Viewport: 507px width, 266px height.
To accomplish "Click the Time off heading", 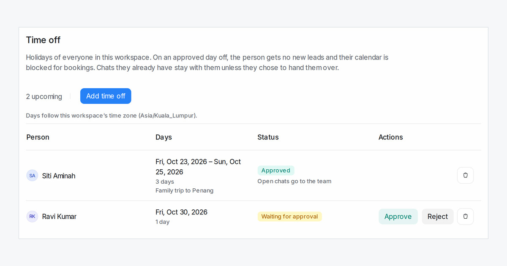I will click(43, 40).
